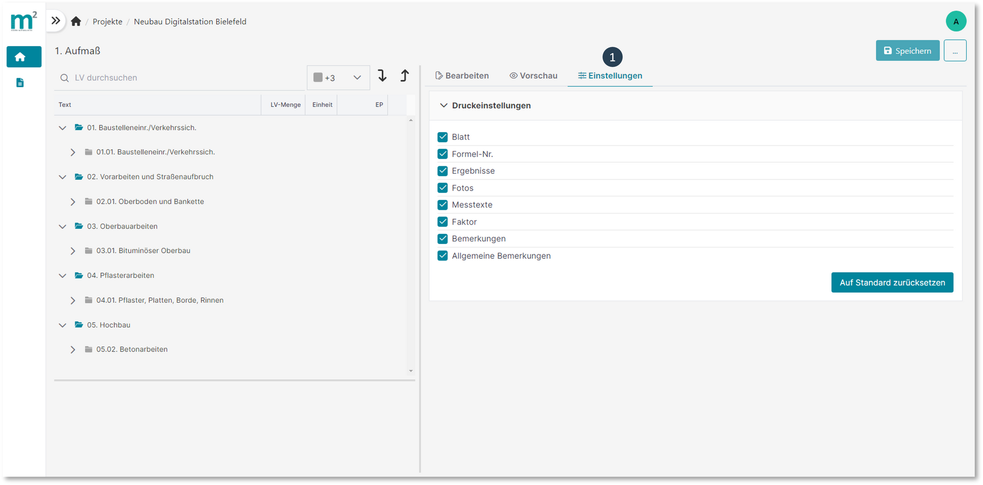Collapse the Druckeinstellungen section
The image size is (983, 485).
tap(443, 105)
